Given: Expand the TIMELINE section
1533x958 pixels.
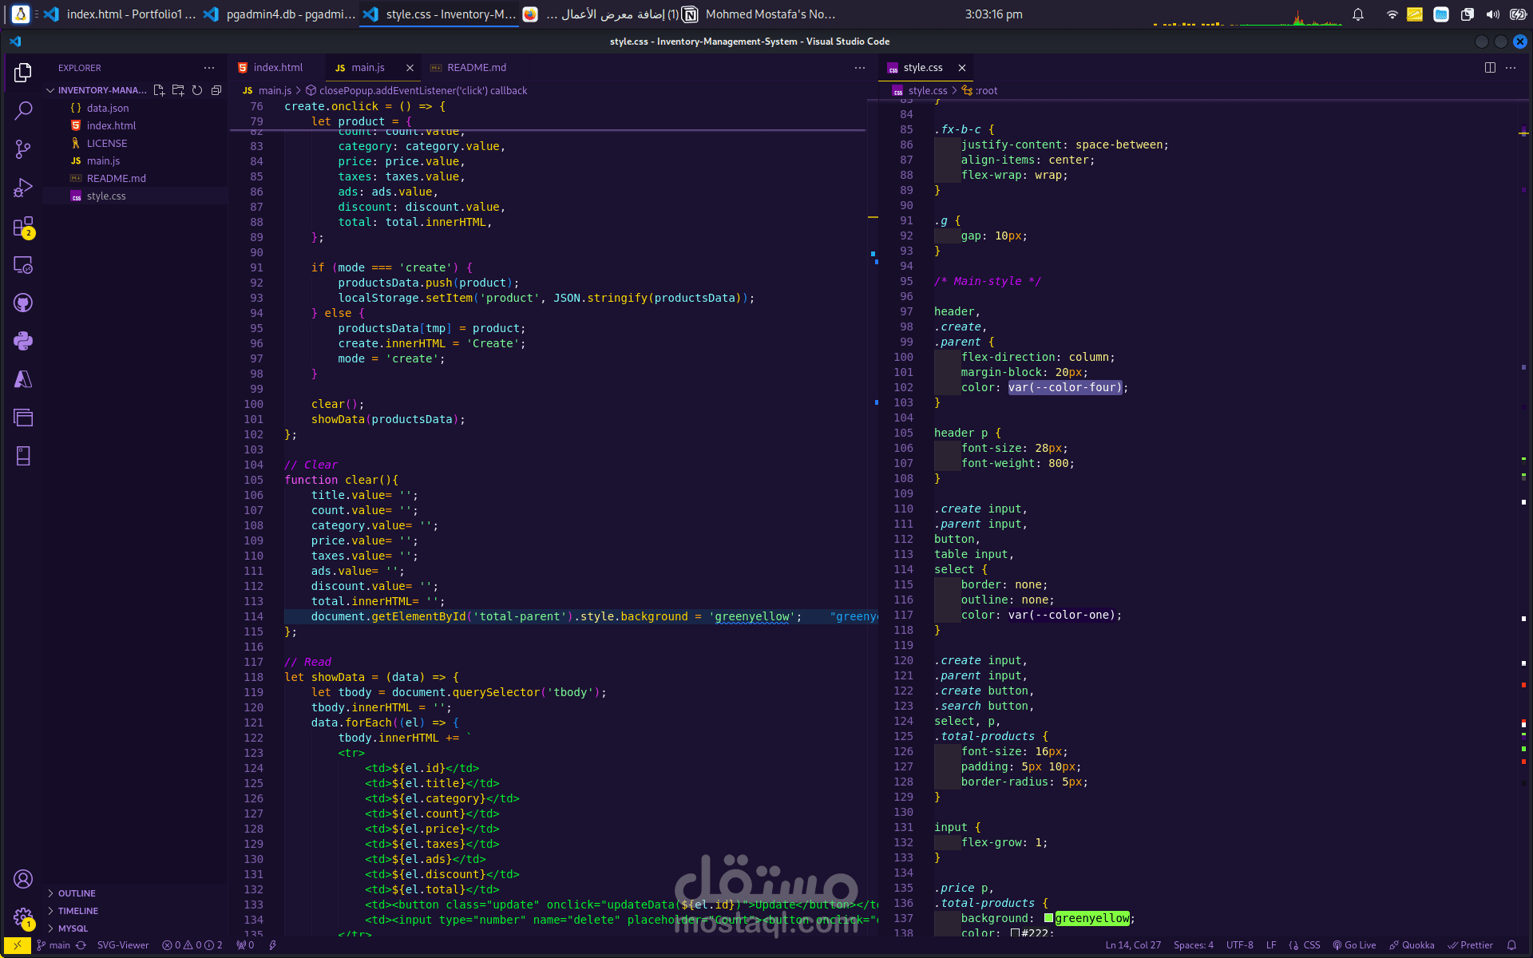Looking at the screenshot, I should [x=78, y=911].
